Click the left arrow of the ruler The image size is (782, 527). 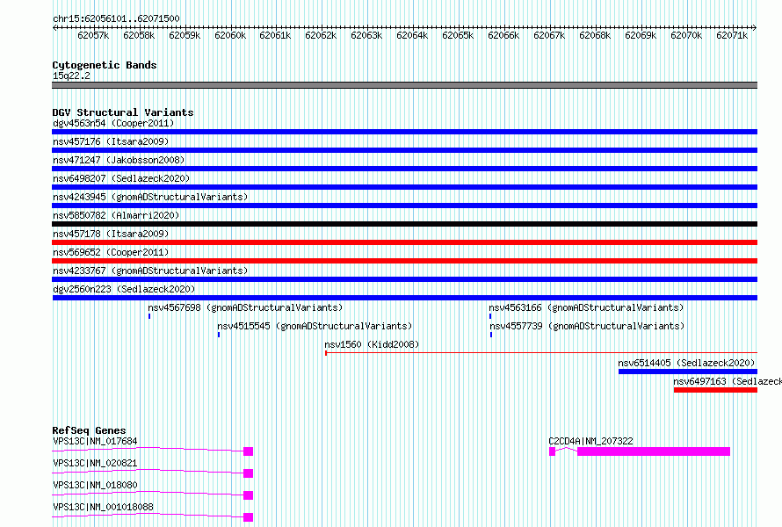point(54,27)
